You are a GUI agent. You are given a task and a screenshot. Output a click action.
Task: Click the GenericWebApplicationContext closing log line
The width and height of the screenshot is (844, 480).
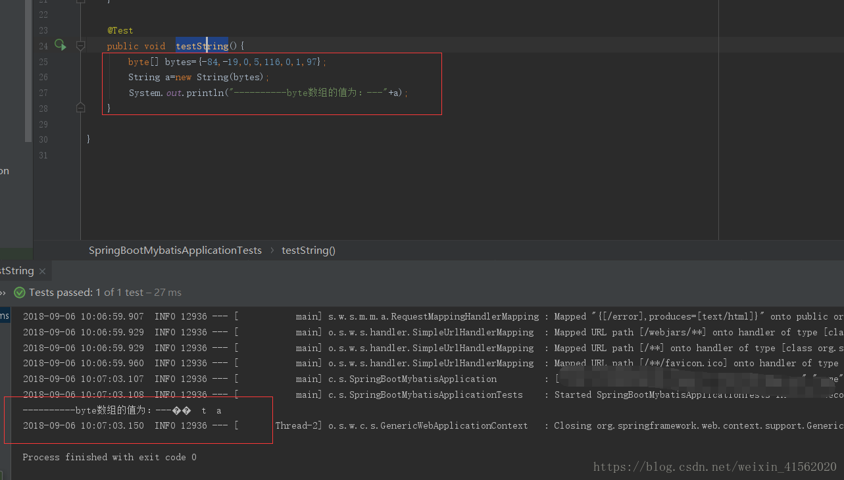pos(433,426)
